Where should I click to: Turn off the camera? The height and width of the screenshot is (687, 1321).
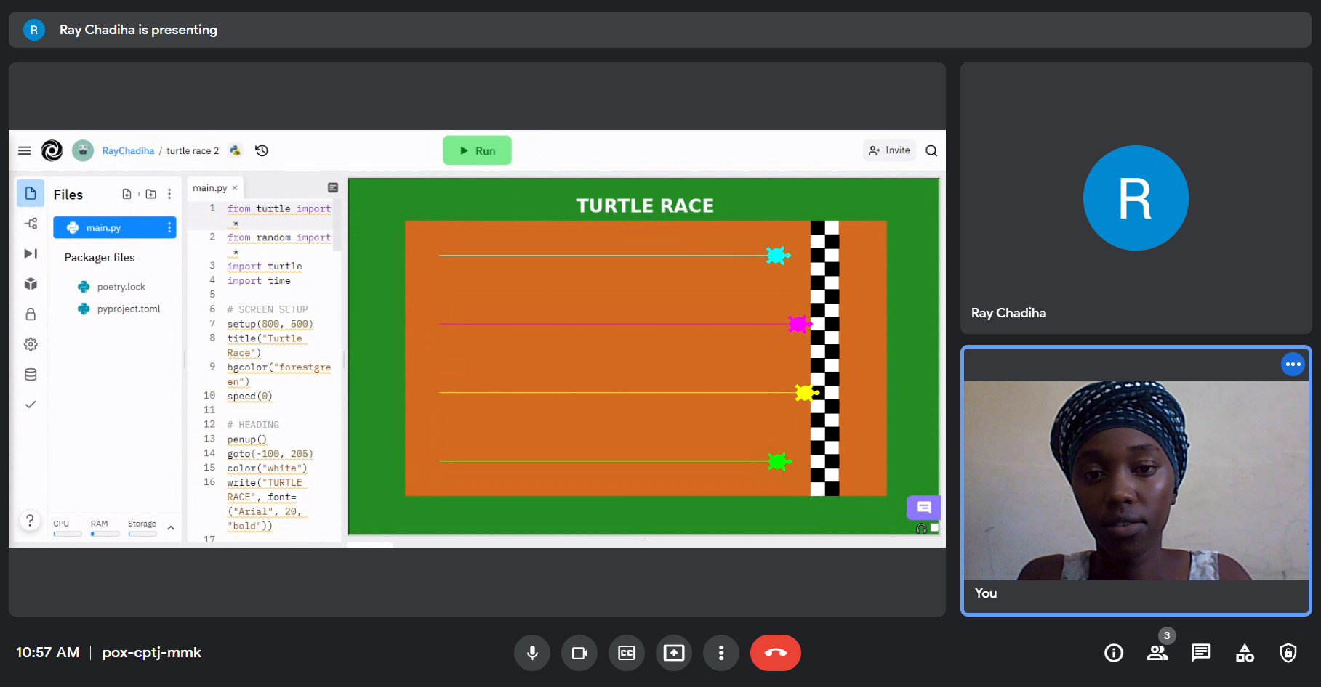[579, 653]
